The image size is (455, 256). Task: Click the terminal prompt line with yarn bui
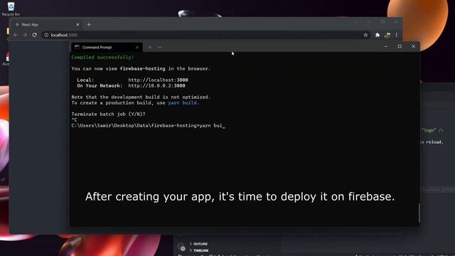click(x=149, y=126)
